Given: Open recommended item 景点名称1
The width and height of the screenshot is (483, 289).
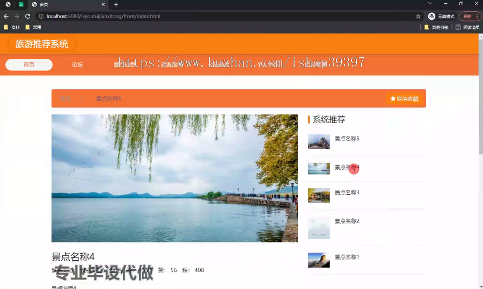Looking at the screenshot, I should pos(347,257).
